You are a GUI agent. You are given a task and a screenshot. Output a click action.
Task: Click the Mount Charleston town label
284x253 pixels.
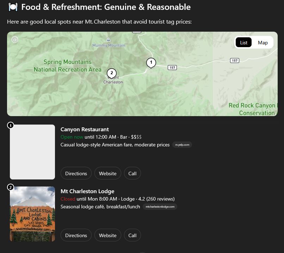pos(113,80)
